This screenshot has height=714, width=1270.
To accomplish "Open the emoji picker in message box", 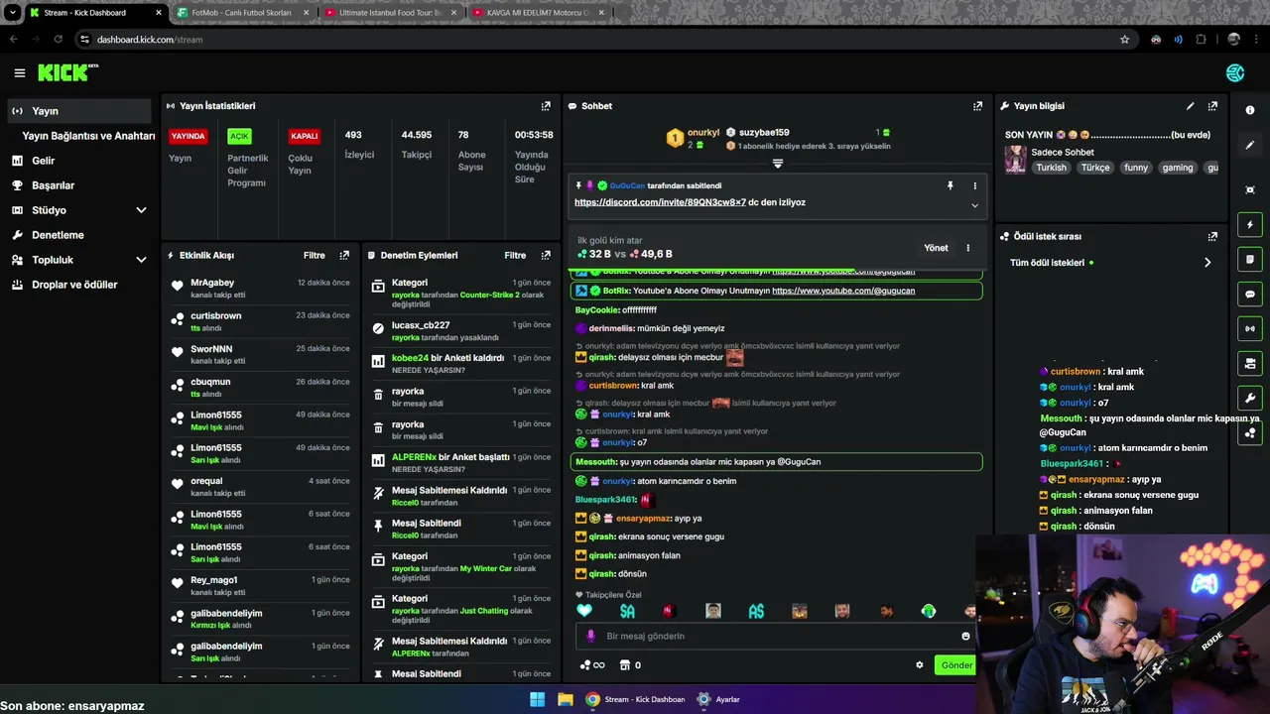I will (x=965, y=637).
